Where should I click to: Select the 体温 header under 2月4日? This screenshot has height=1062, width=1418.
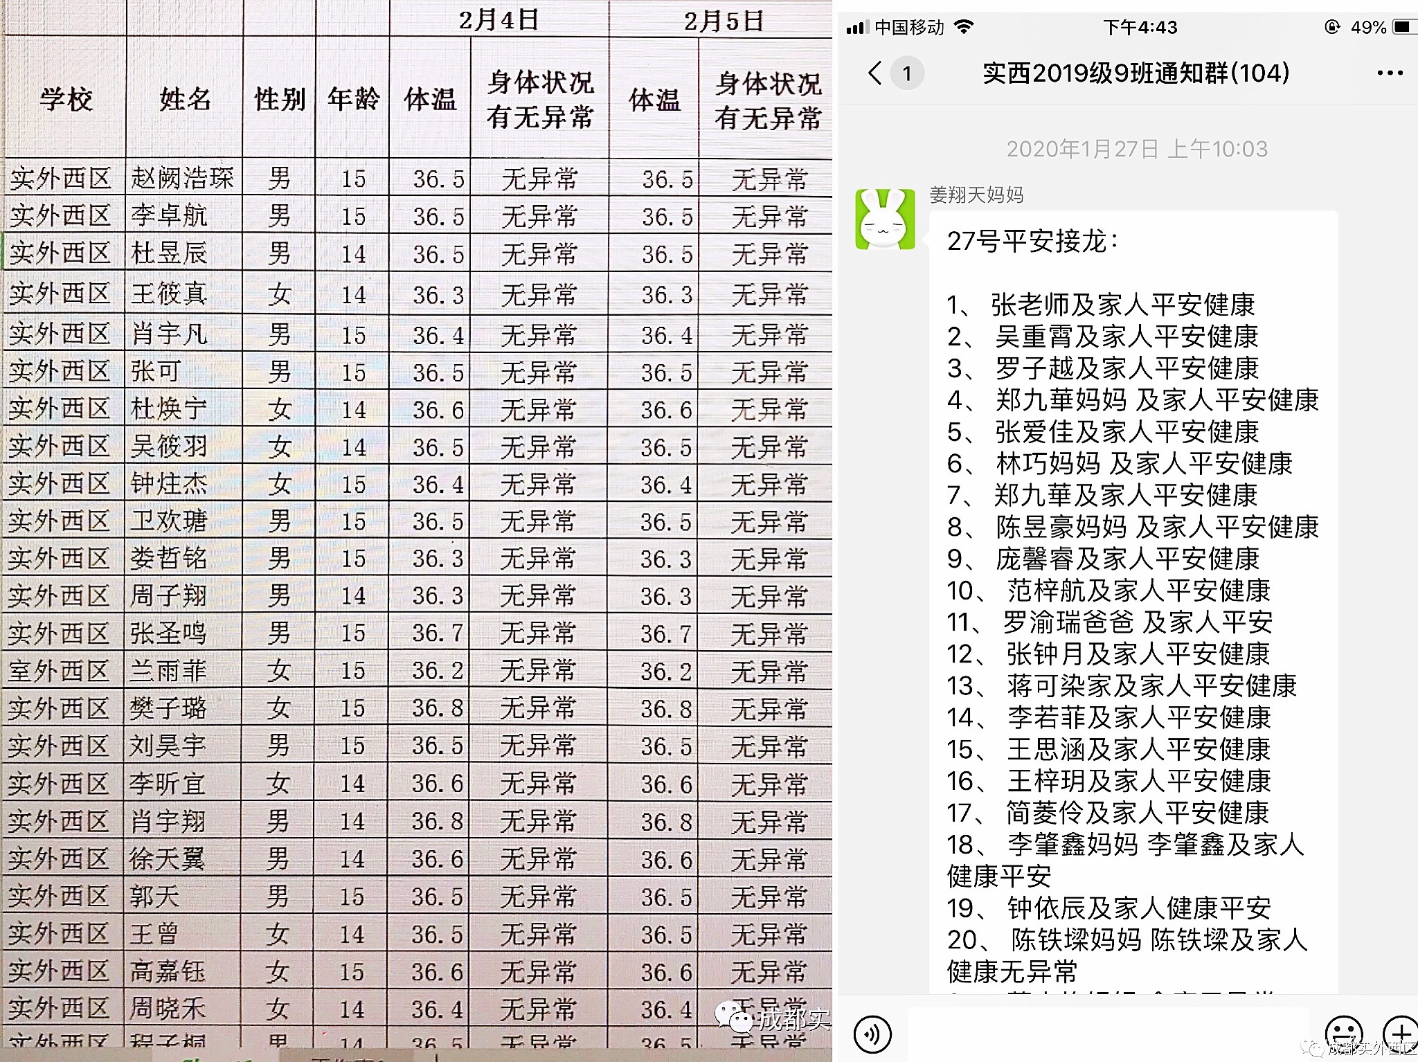point(430,98)
